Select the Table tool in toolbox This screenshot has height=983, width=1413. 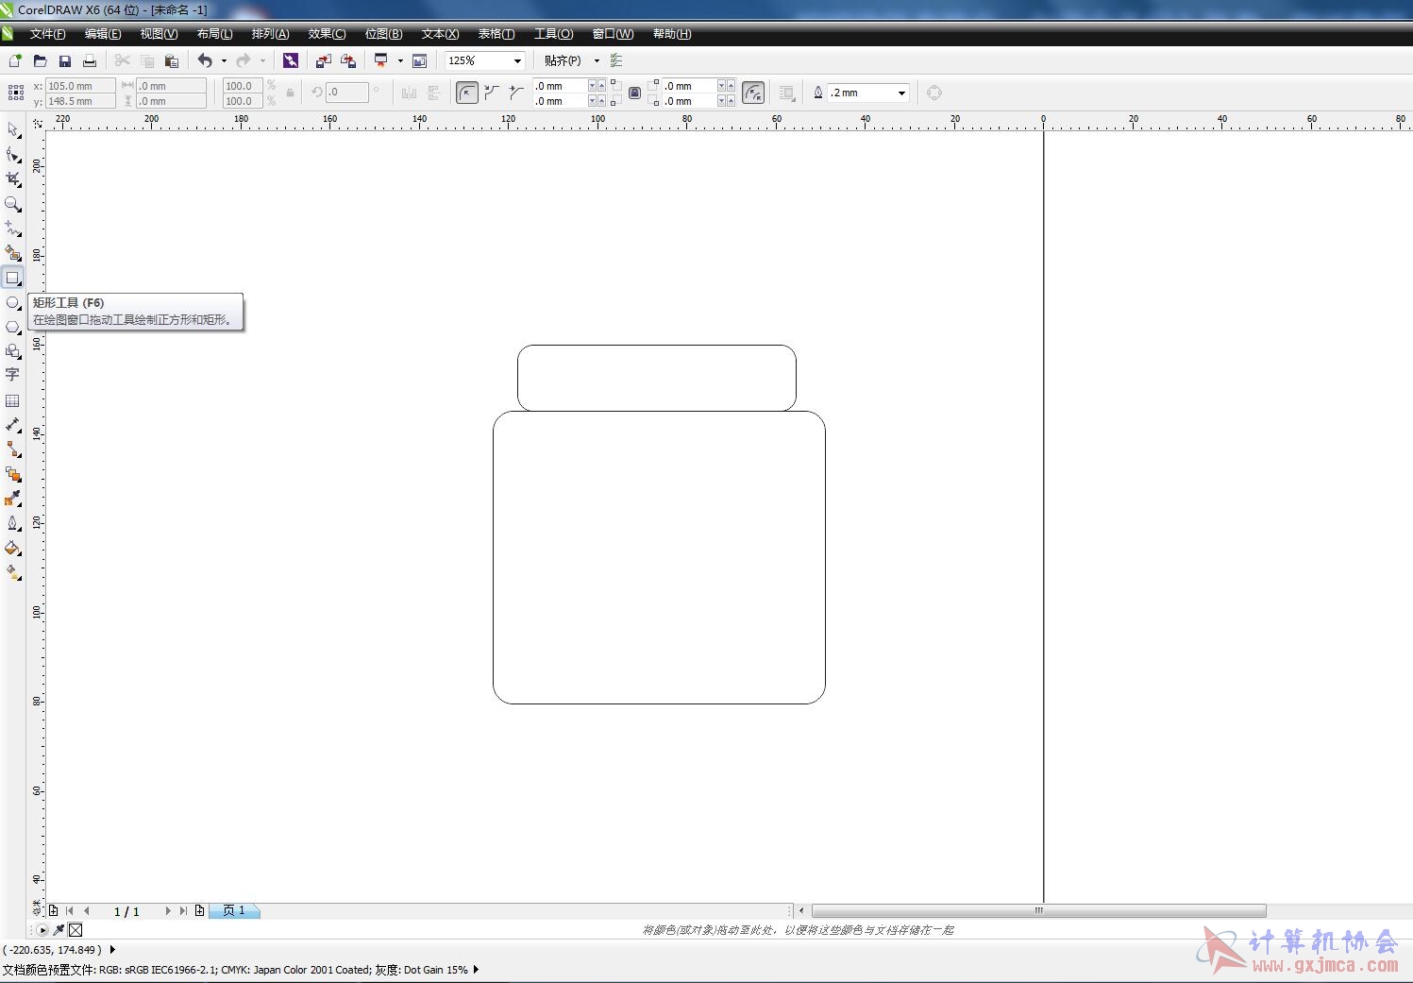point(13,400)
